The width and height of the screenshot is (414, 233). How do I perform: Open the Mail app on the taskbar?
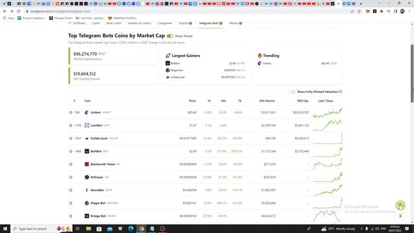coord(109,228)
